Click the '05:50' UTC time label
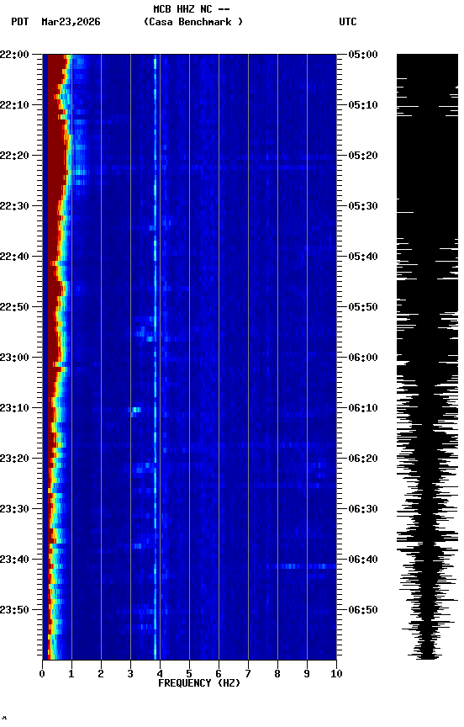Image resolution: width=464 pixels, height=727 pixels. pyautogui.click(x=363, y=307)
